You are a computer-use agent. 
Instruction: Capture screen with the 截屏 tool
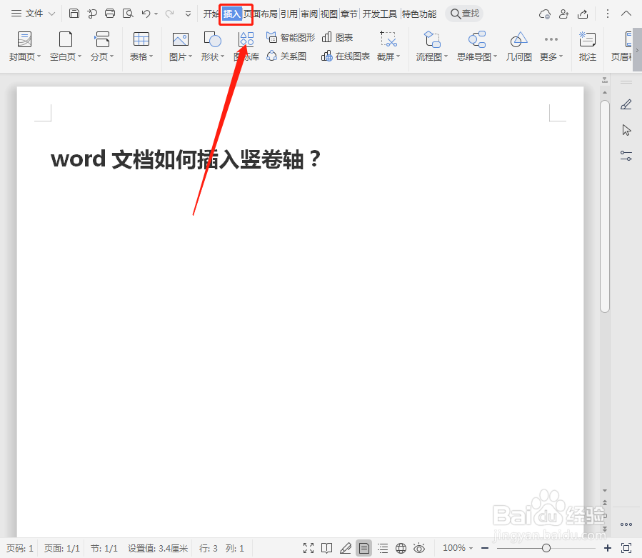(388, 46)
